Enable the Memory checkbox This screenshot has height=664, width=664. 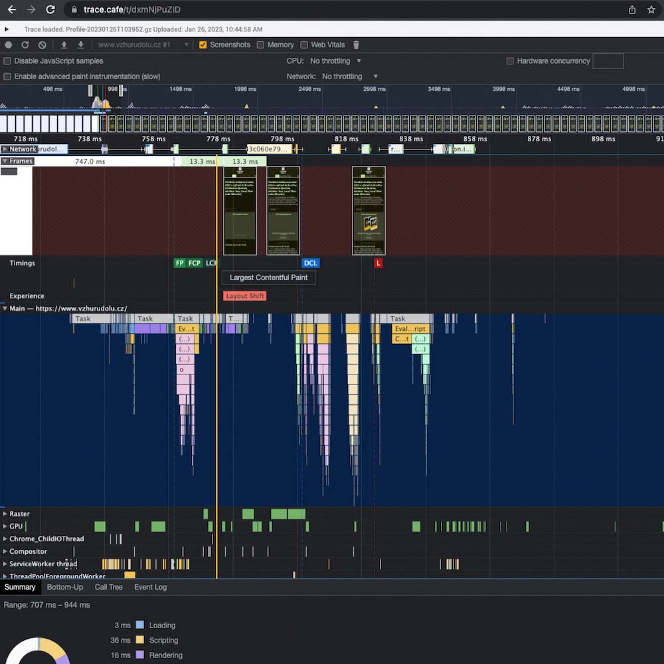260,45
